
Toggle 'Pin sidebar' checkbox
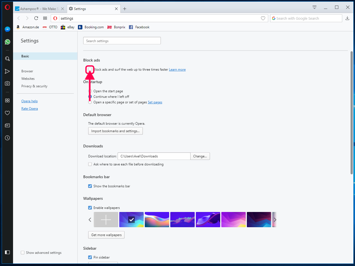coord(90,257)
